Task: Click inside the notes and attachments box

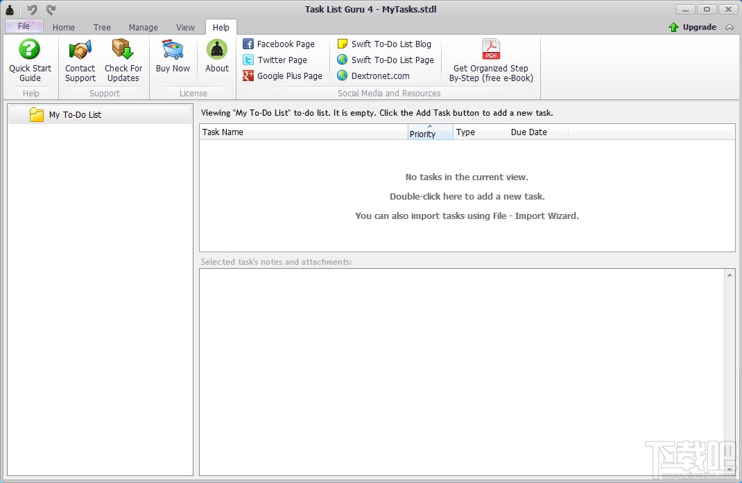Action: pyautogui.click(x=463, y=372)
